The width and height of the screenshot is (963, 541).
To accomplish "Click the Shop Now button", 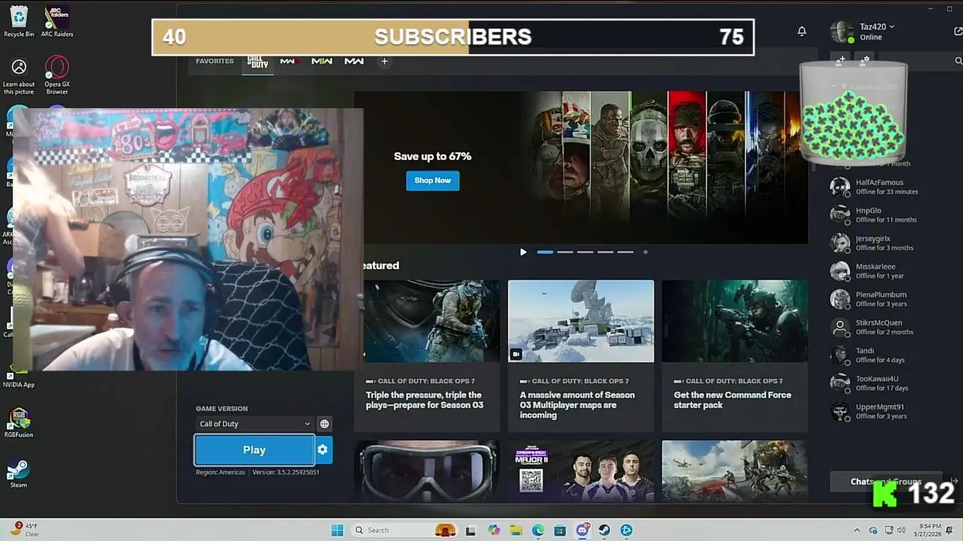I will [433, 180].
